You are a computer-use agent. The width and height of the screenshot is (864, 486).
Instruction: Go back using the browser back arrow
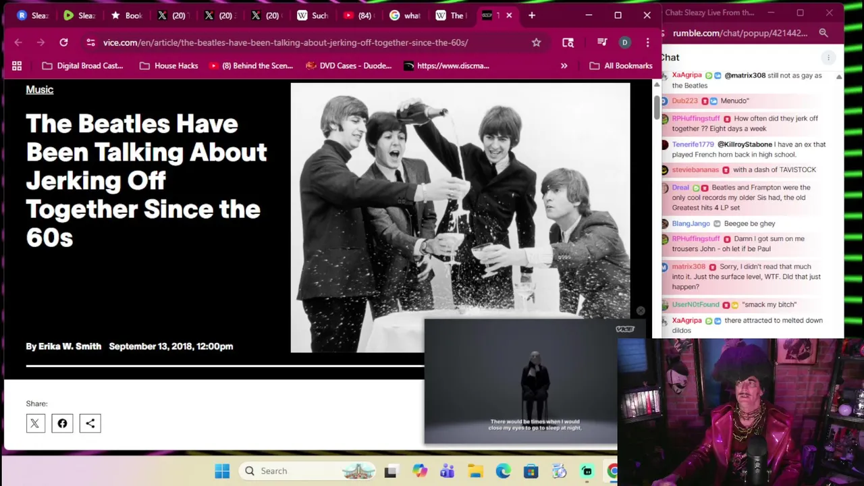click(18, 43)
